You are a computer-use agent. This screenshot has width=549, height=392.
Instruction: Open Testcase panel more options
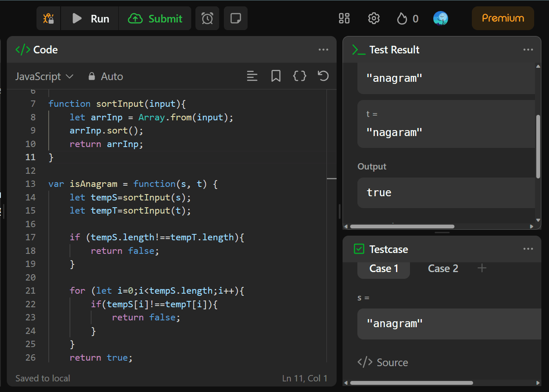click(x=528, y=249)
